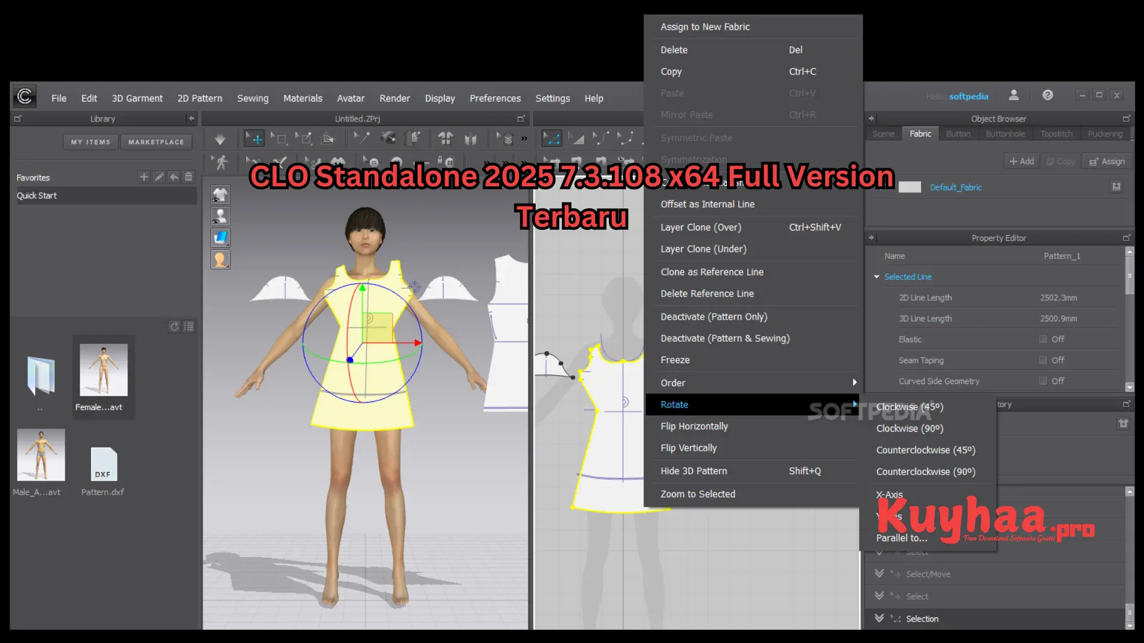Select the Edit Curvature tool
Viewport: 1144px width, 643px height.
pos(601,139)
